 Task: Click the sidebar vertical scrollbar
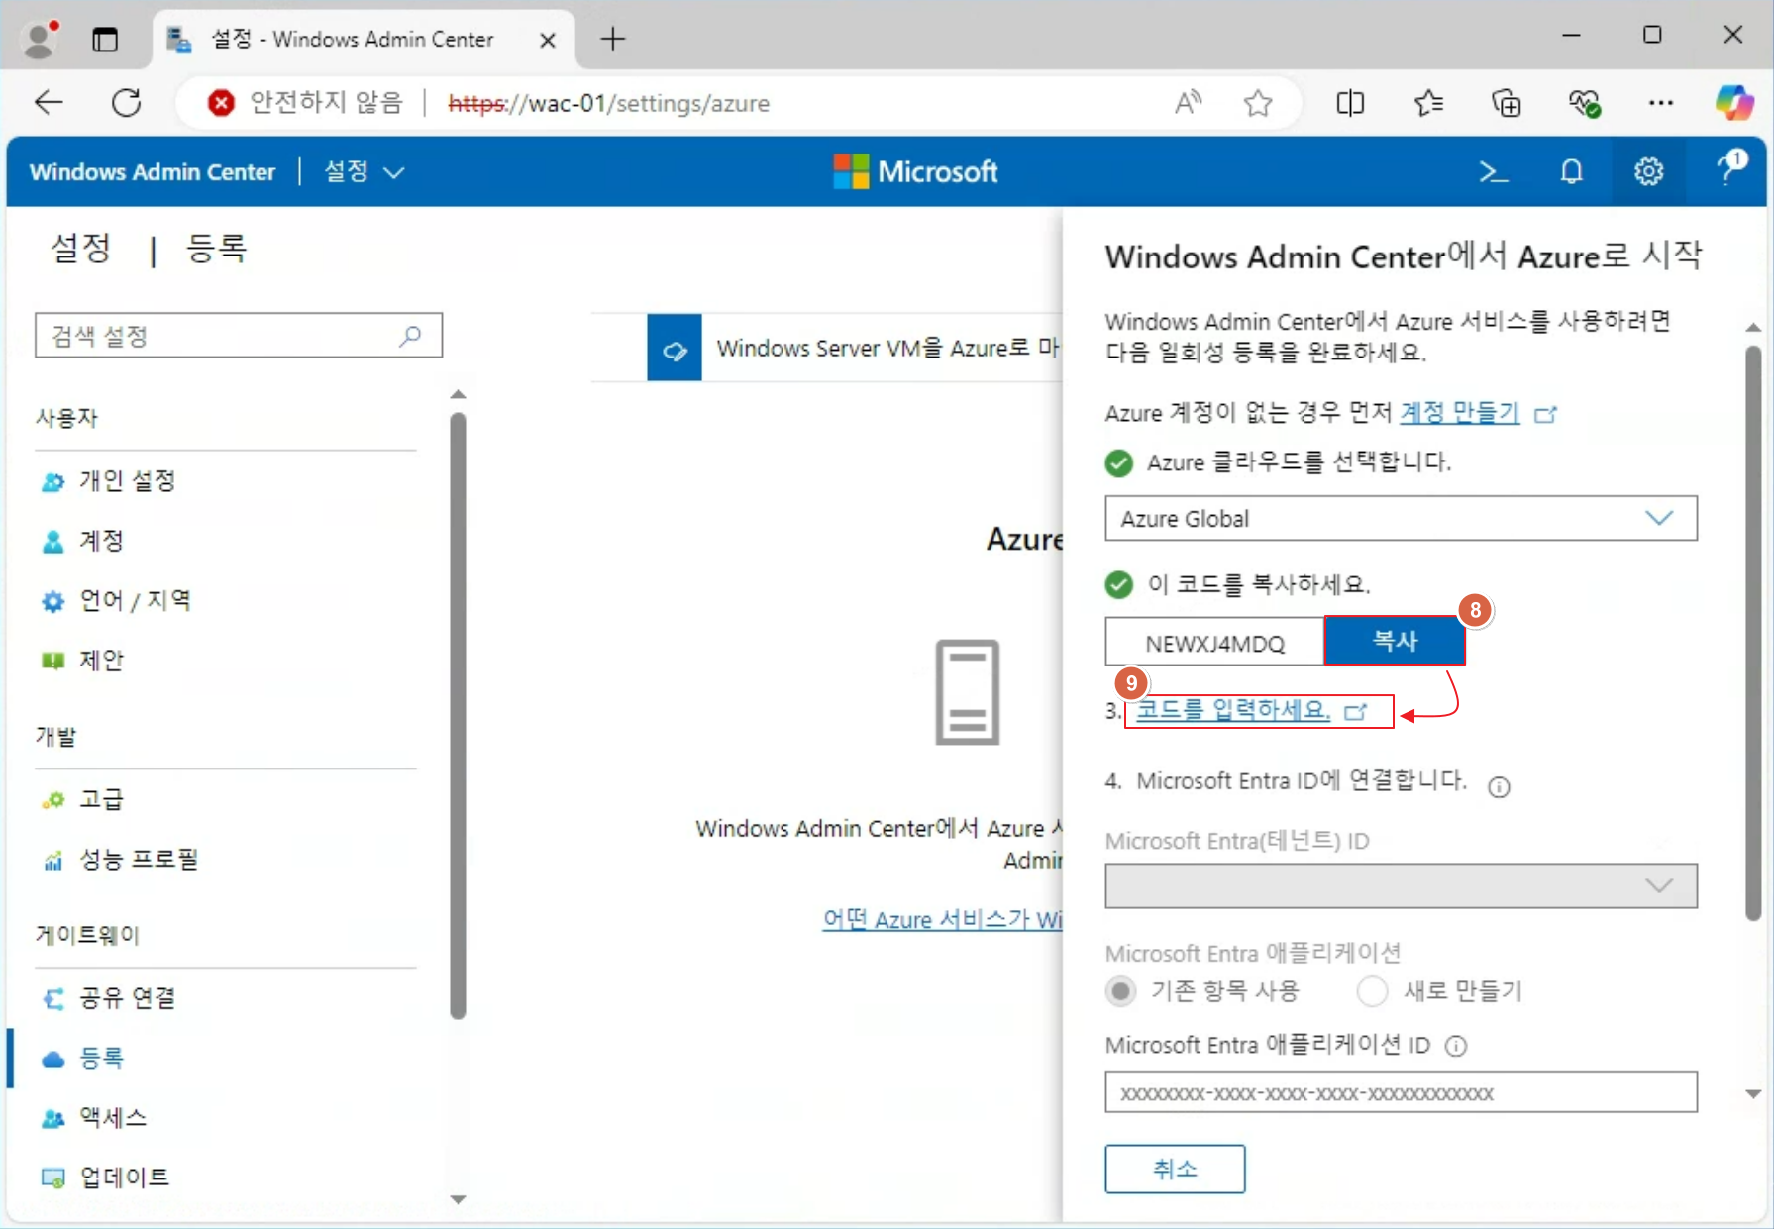coord(458,716)
